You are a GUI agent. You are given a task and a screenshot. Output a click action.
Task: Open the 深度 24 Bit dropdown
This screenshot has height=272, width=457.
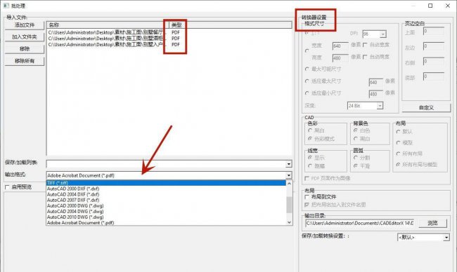click(380, 106)
